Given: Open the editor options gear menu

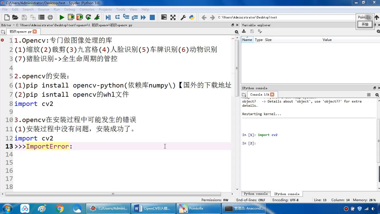Looking at the screenshot, I should point(236,32).
